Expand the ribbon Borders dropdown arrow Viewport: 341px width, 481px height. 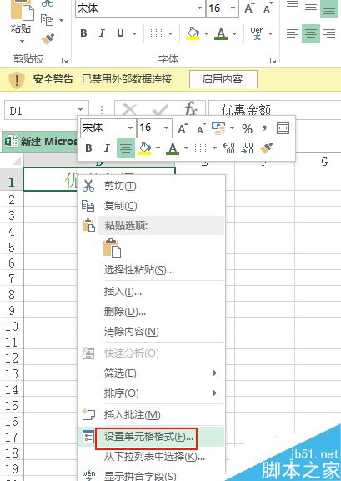tap(171, 33)
